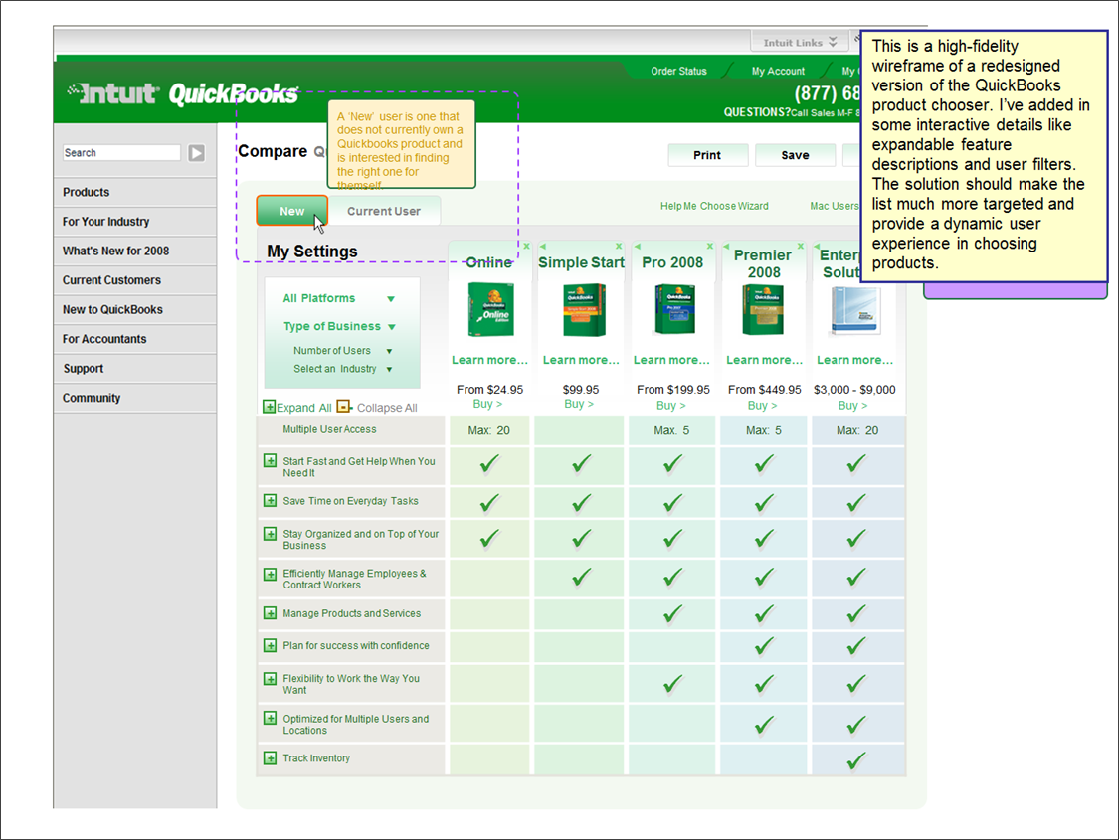
Task: Expand Save Time on Everyday Tasks row
Action: pos(270,501)
